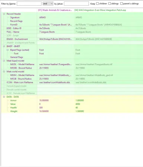
Task: Select the Waalx Animals & Creatures column header
Action: coord(55,10)
